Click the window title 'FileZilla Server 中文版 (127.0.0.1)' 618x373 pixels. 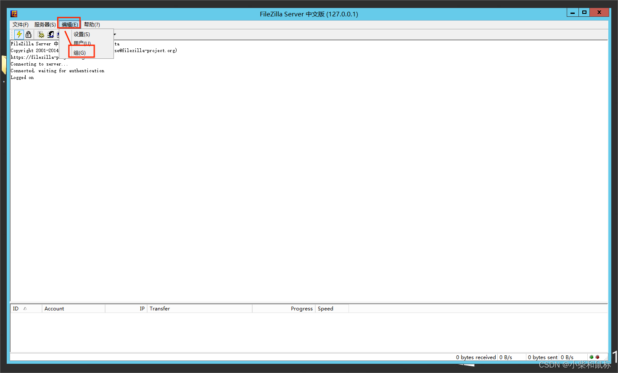pos(309,14)
